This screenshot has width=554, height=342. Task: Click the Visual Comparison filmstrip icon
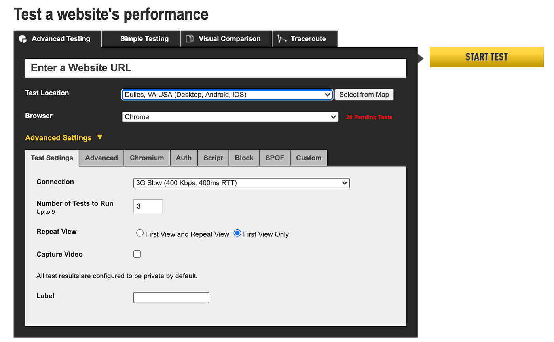coord(190,39)
